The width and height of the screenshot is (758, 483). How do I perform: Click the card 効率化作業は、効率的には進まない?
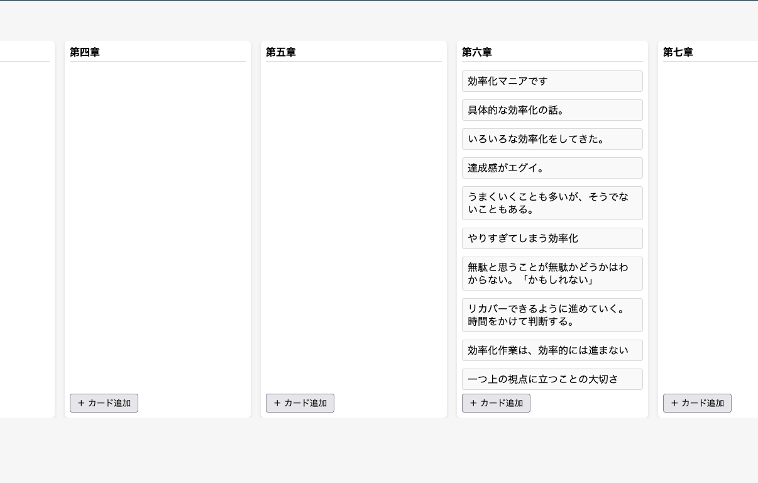pyautogui.click(x=552, y=350)
